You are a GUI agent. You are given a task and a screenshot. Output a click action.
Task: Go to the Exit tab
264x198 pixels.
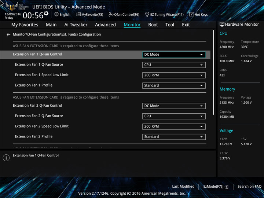186,25
